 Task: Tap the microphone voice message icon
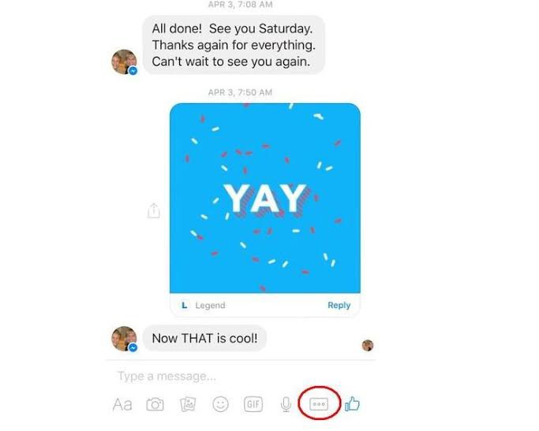point(286,404)
